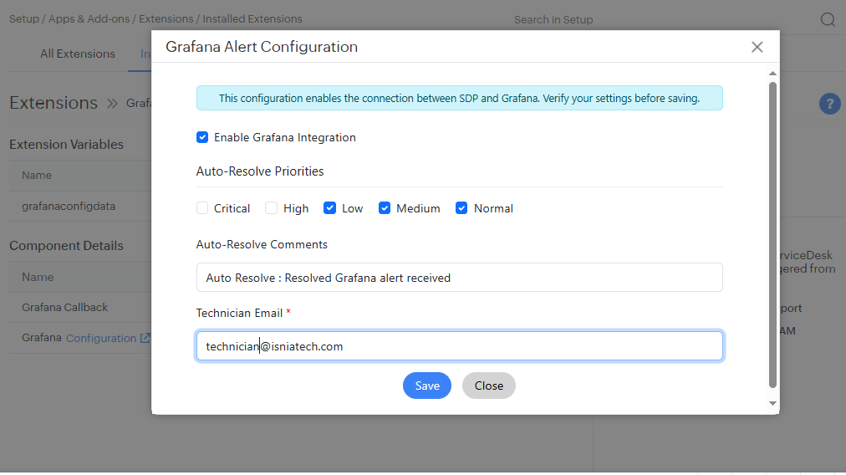Click the Search in Setup field
This screenshot has width=846, height=475.
pyautogui.click(x=553, y=19)
